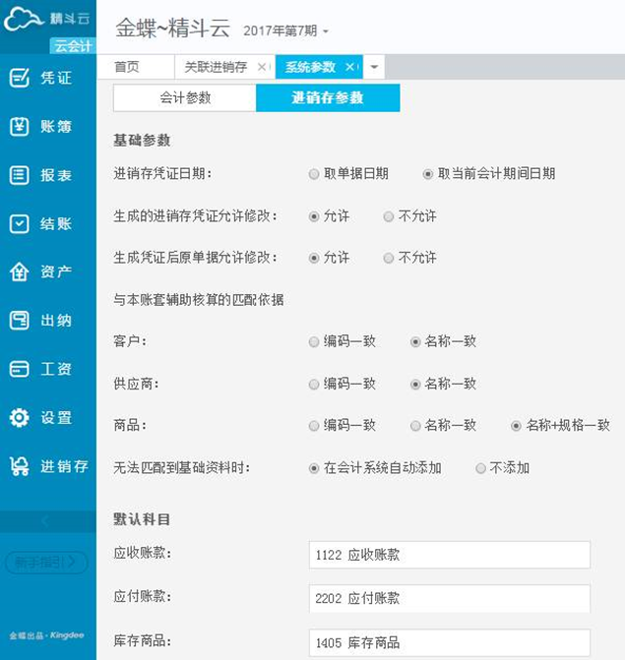
Task: Open the 资产 assets module icon
Action: (x=20, y=271)
